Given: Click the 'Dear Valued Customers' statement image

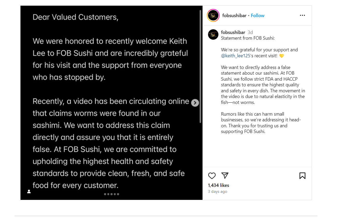Looking at the screenshot, I should tap(109, 78).
